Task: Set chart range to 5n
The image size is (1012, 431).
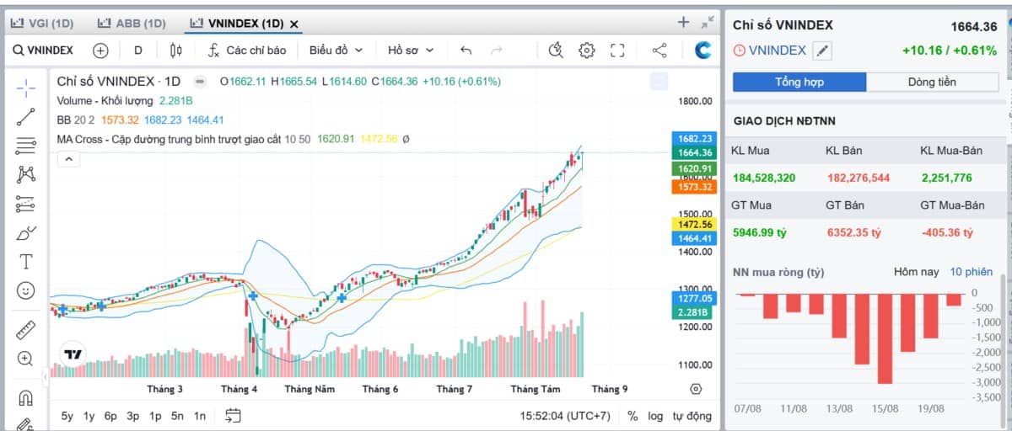Action: 177,416
